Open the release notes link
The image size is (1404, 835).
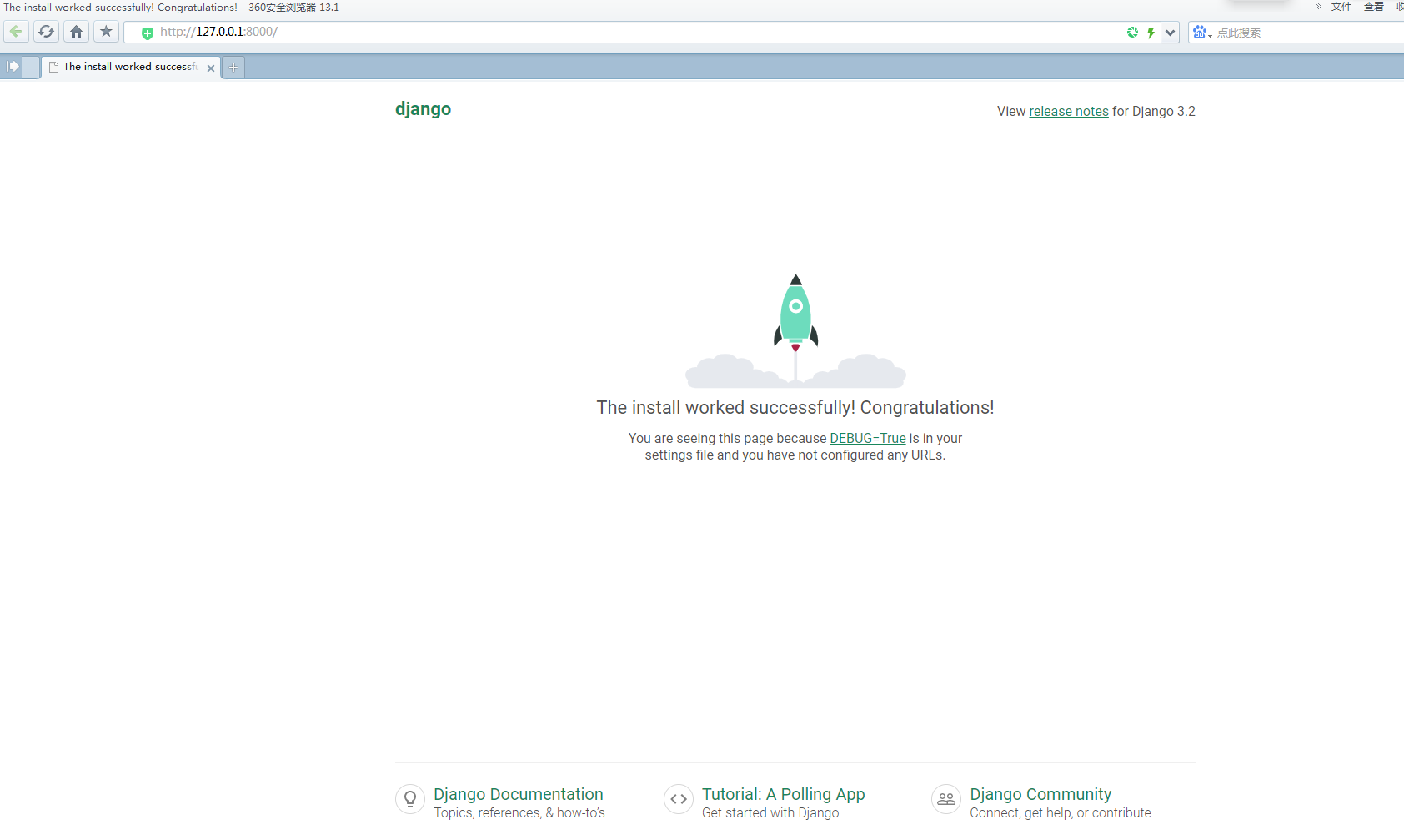1069,111
